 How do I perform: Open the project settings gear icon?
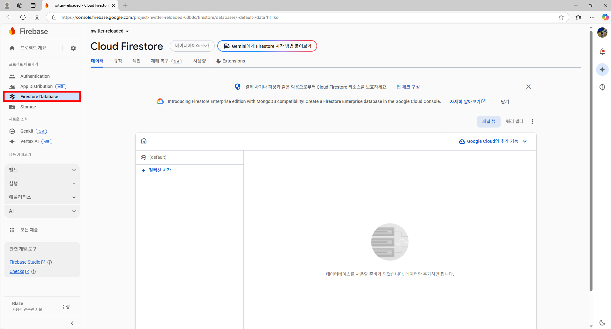pyautogui.click(x=73, y=48)
